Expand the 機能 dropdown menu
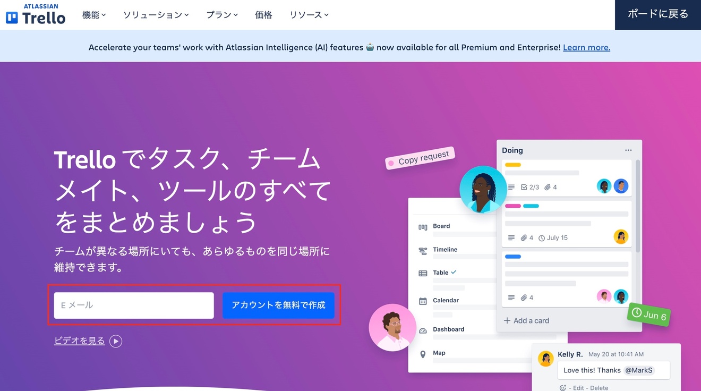This screenshot has width=701, height=391. coord(94,15)
